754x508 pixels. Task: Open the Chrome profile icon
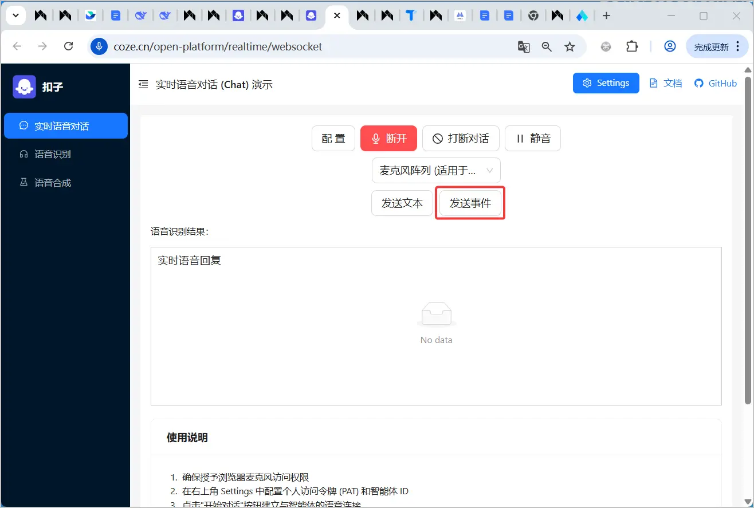(670, 46)
